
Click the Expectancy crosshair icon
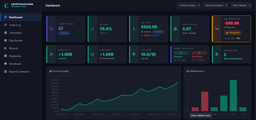(51, 54)
